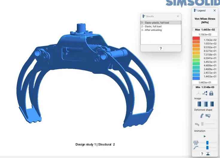
Task: Open help in the Legend panel
Action: click(x=202, y=154)
